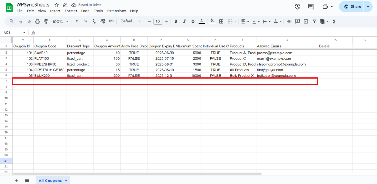Screen dimensions: 377x184
Task: Star the WPSyncSheets document
Action: pos(56,5)
